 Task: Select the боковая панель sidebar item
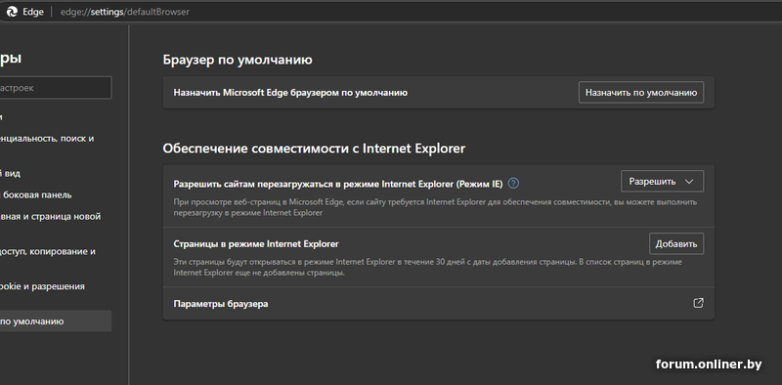36,195
